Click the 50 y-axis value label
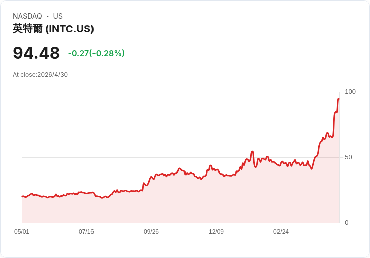370x258 pixels. [348, 157]
